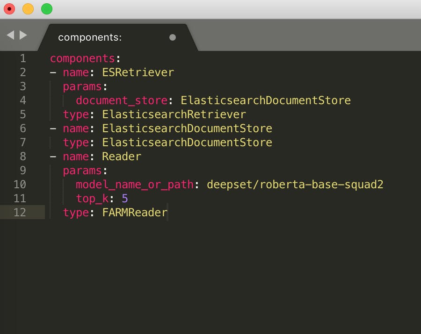Click 'ElasticsearchDocumentStore' value on line 4
421x334 pixels.
pyautogui.click(x=266, y=100)
